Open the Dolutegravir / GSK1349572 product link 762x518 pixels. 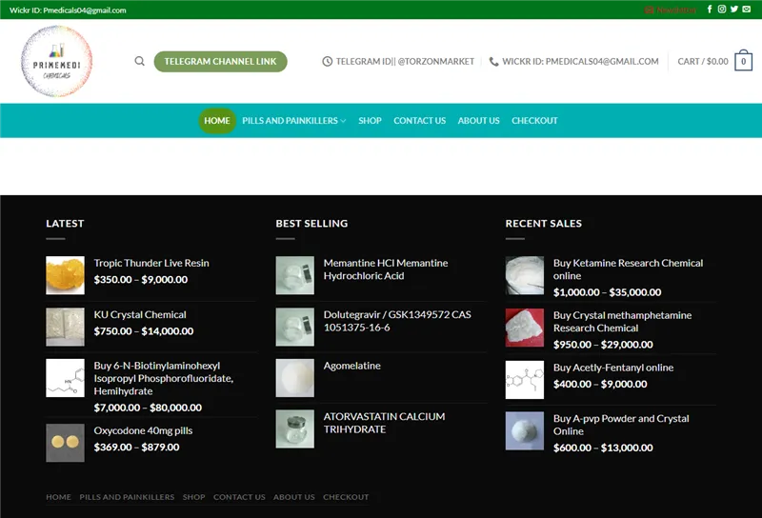397,321
